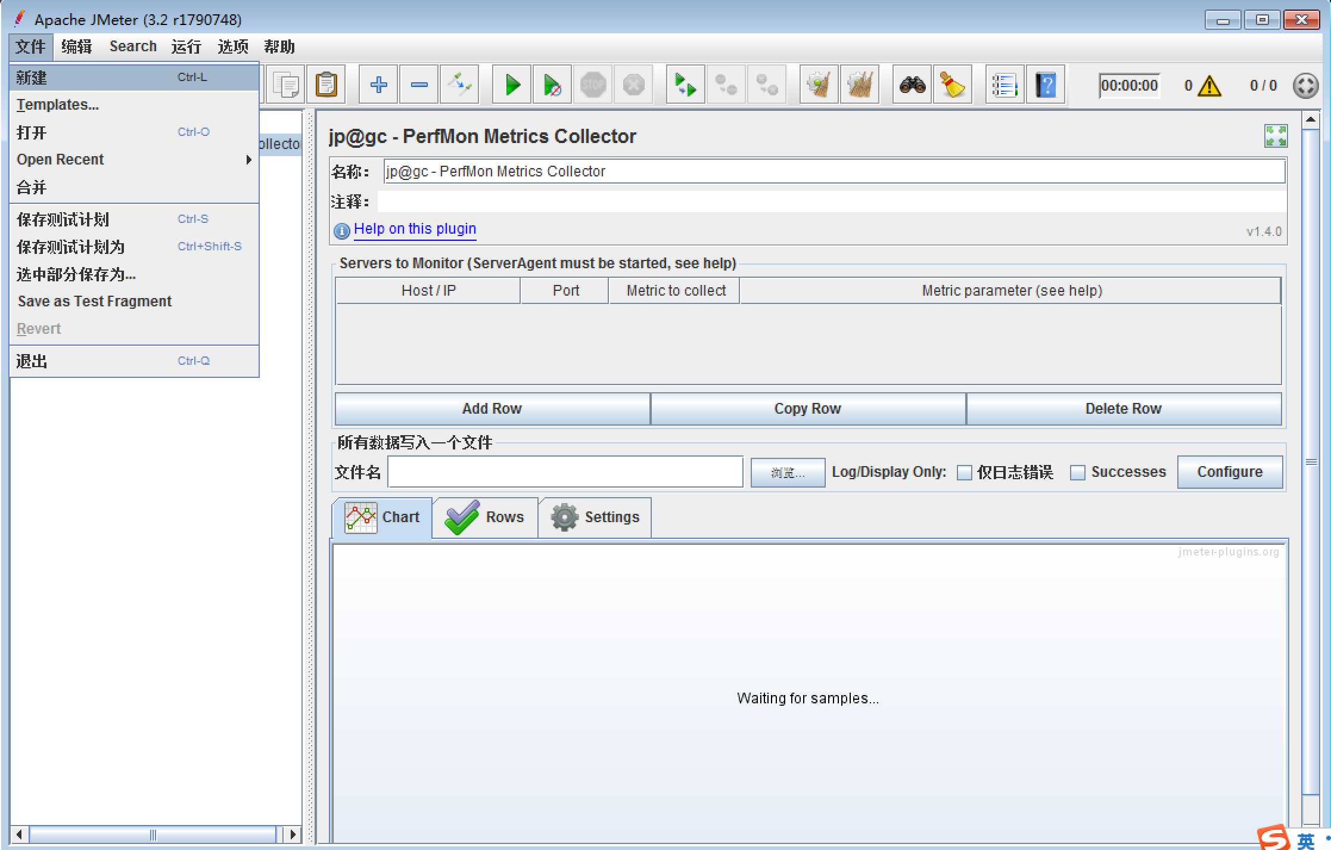This screenshot has height=850, width=1331.
Task: Click the Expand All plus icon
Action: (x=378, y=85)
